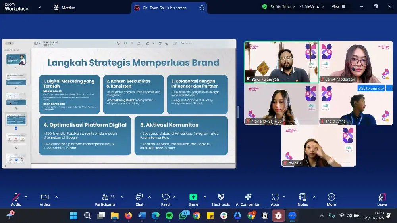The image size is (397, 223).
Task: Expand audio options arrow beside Audio
Action: point(26,197)
